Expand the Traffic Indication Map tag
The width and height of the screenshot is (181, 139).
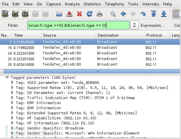[12, 98]
